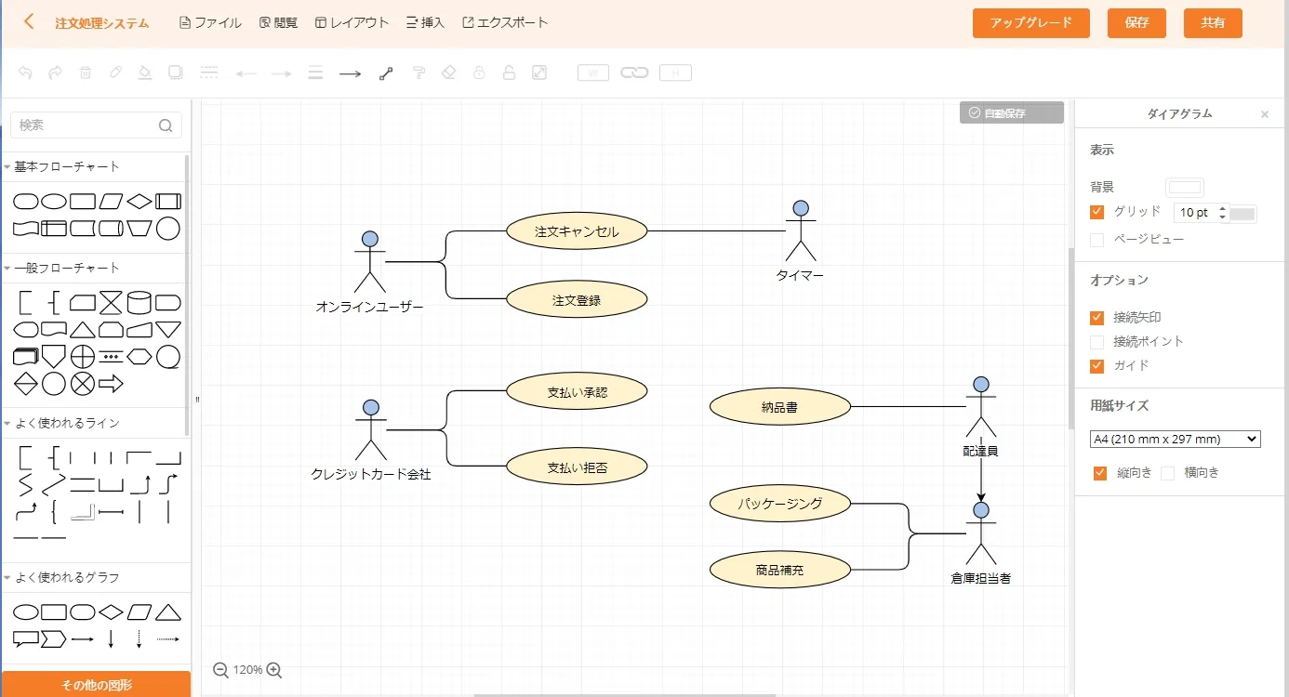Image resolution: width=1289 pixels, height=697 pixels.
Task: Open the line dash pattern dropdown
Action: pyautogui.click(x=209, y=73)
